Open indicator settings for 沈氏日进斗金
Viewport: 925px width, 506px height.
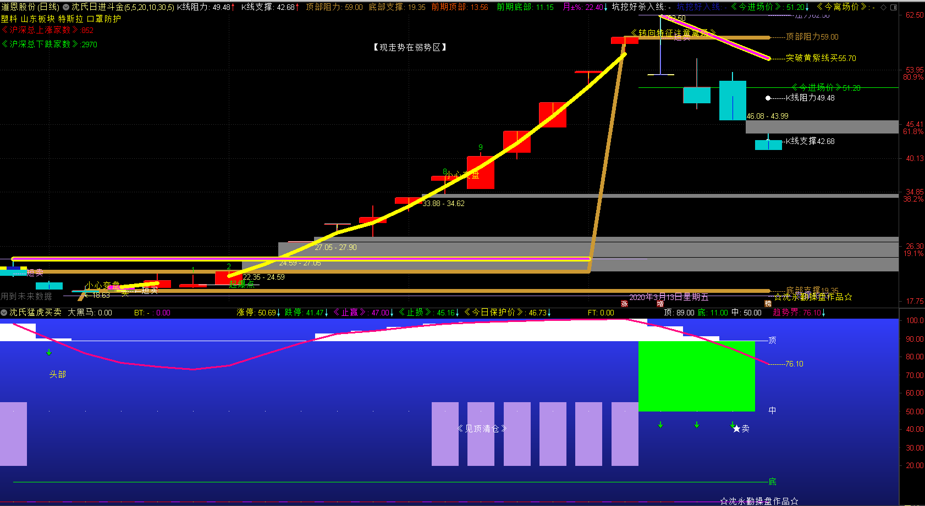pos(66,7)
